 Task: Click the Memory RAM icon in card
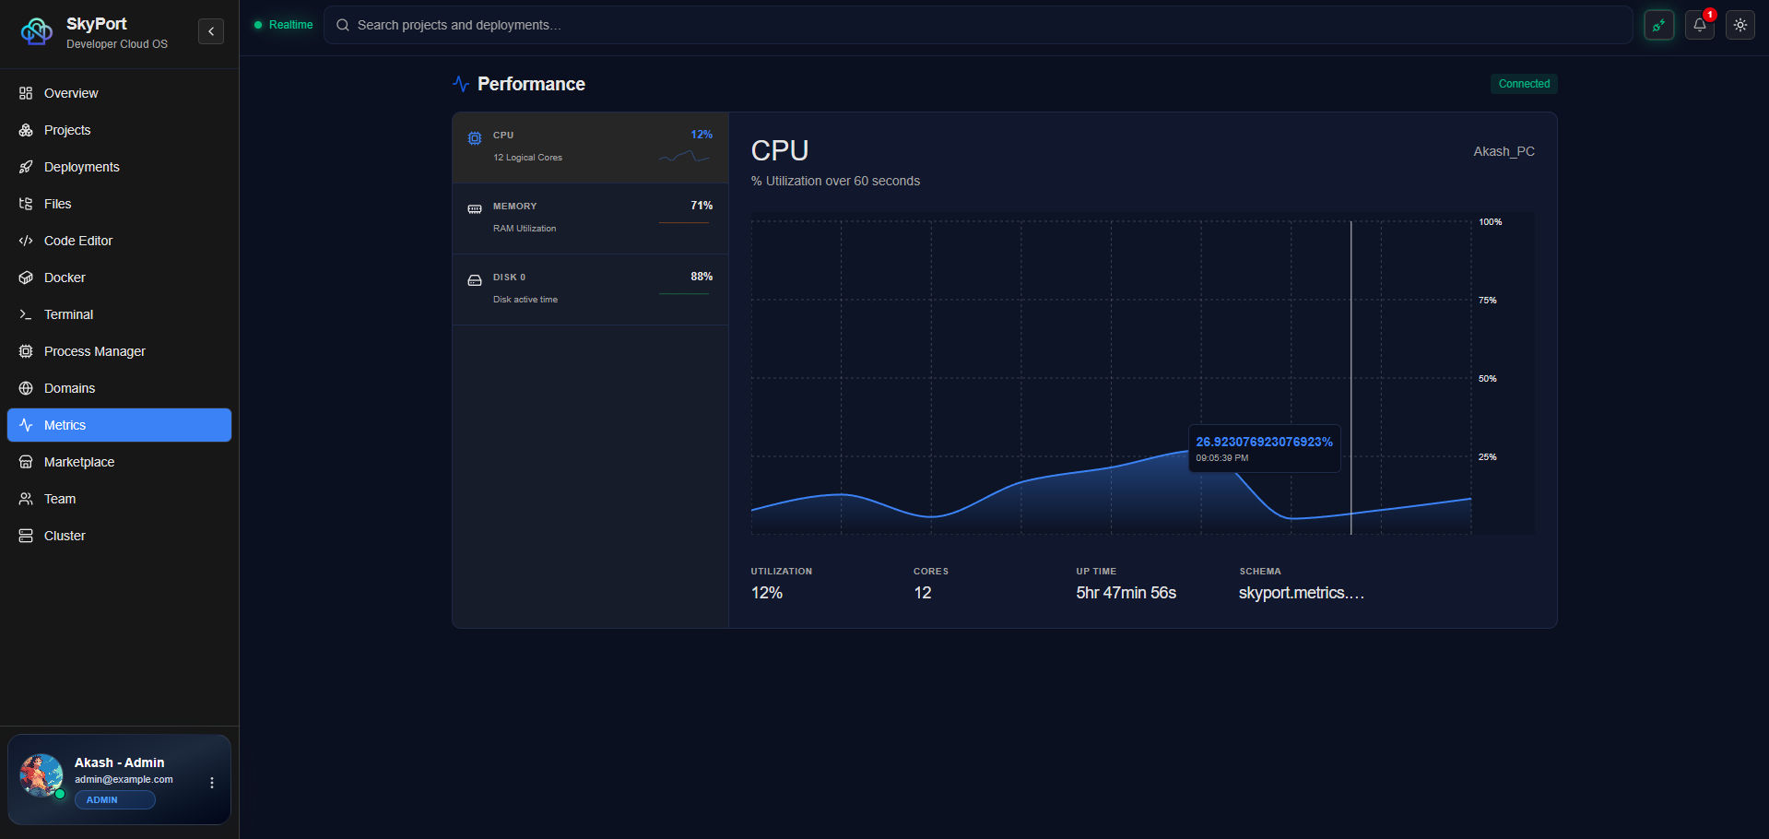point(475,209)
